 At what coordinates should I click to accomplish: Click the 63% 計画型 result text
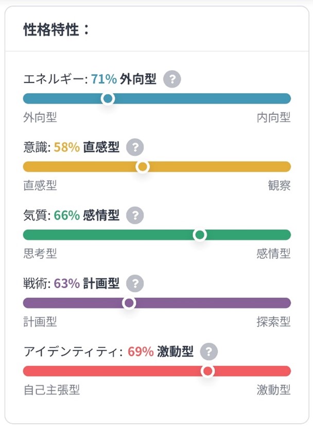[86, 284]
